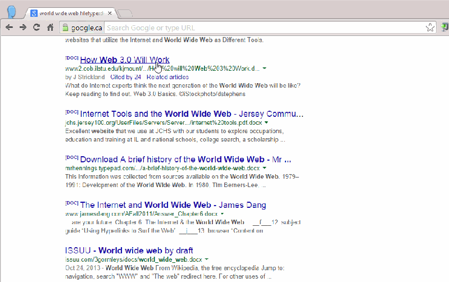Click the [DOC] label before 'Internet Tools'
The image size is (449, 282).
click(x=72, y=112)
